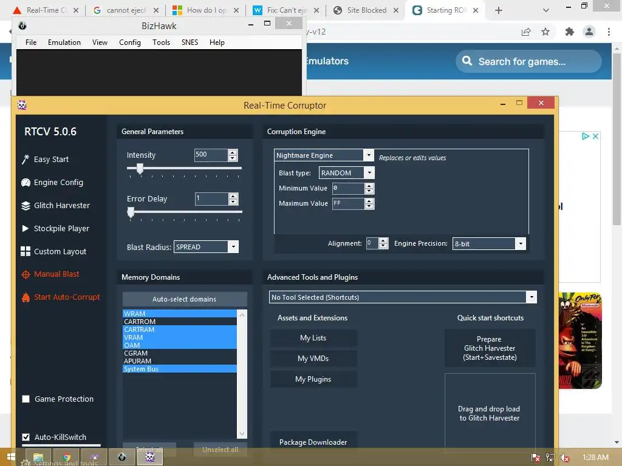Click the browser extensions puzzle icon

tap(569, 32)
